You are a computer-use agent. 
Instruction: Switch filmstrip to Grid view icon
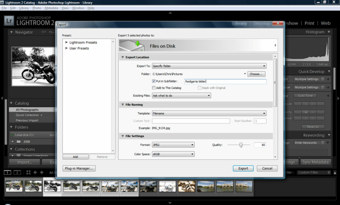[28, 172]
